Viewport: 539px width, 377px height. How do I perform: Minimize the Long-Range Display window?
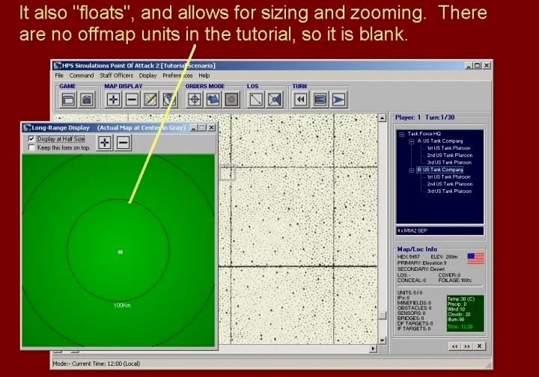[194, 128]
